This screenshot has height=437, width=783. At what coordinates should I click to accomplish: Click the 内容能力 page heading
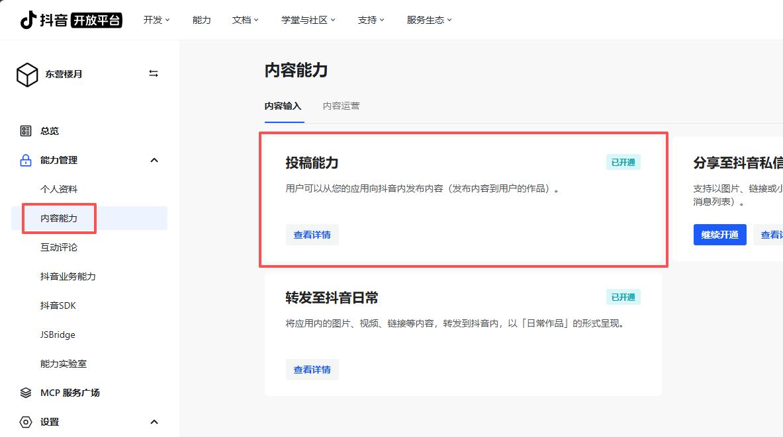coord(296,70)
